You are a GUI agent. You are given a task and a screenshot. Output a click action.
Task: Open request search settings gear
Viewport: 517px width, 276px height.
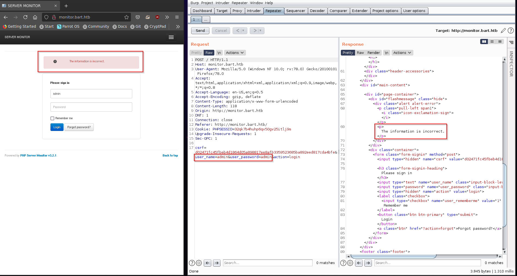coord(199,263)
